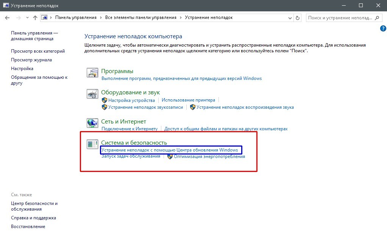This screenshot has width=387, height=236.
Task: Select "Все элементы панели управления" breadcrumb
Action: point(141,17)
